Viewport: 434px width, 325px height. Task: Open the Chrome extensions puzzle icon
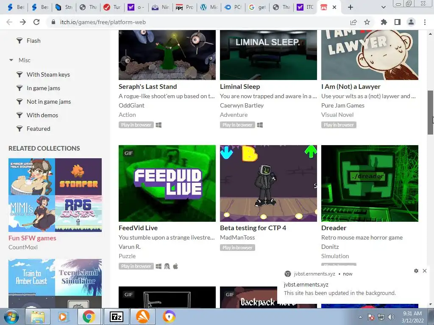click(384, 22)
